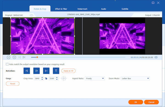Increase the crop width value
This screenshot has width=165, height=107.
point(42,78)
